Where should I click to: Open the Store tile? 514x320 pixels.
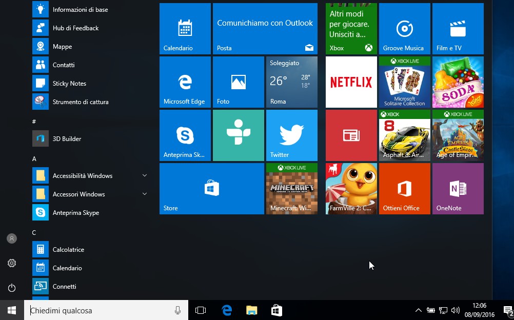point(212,189)
